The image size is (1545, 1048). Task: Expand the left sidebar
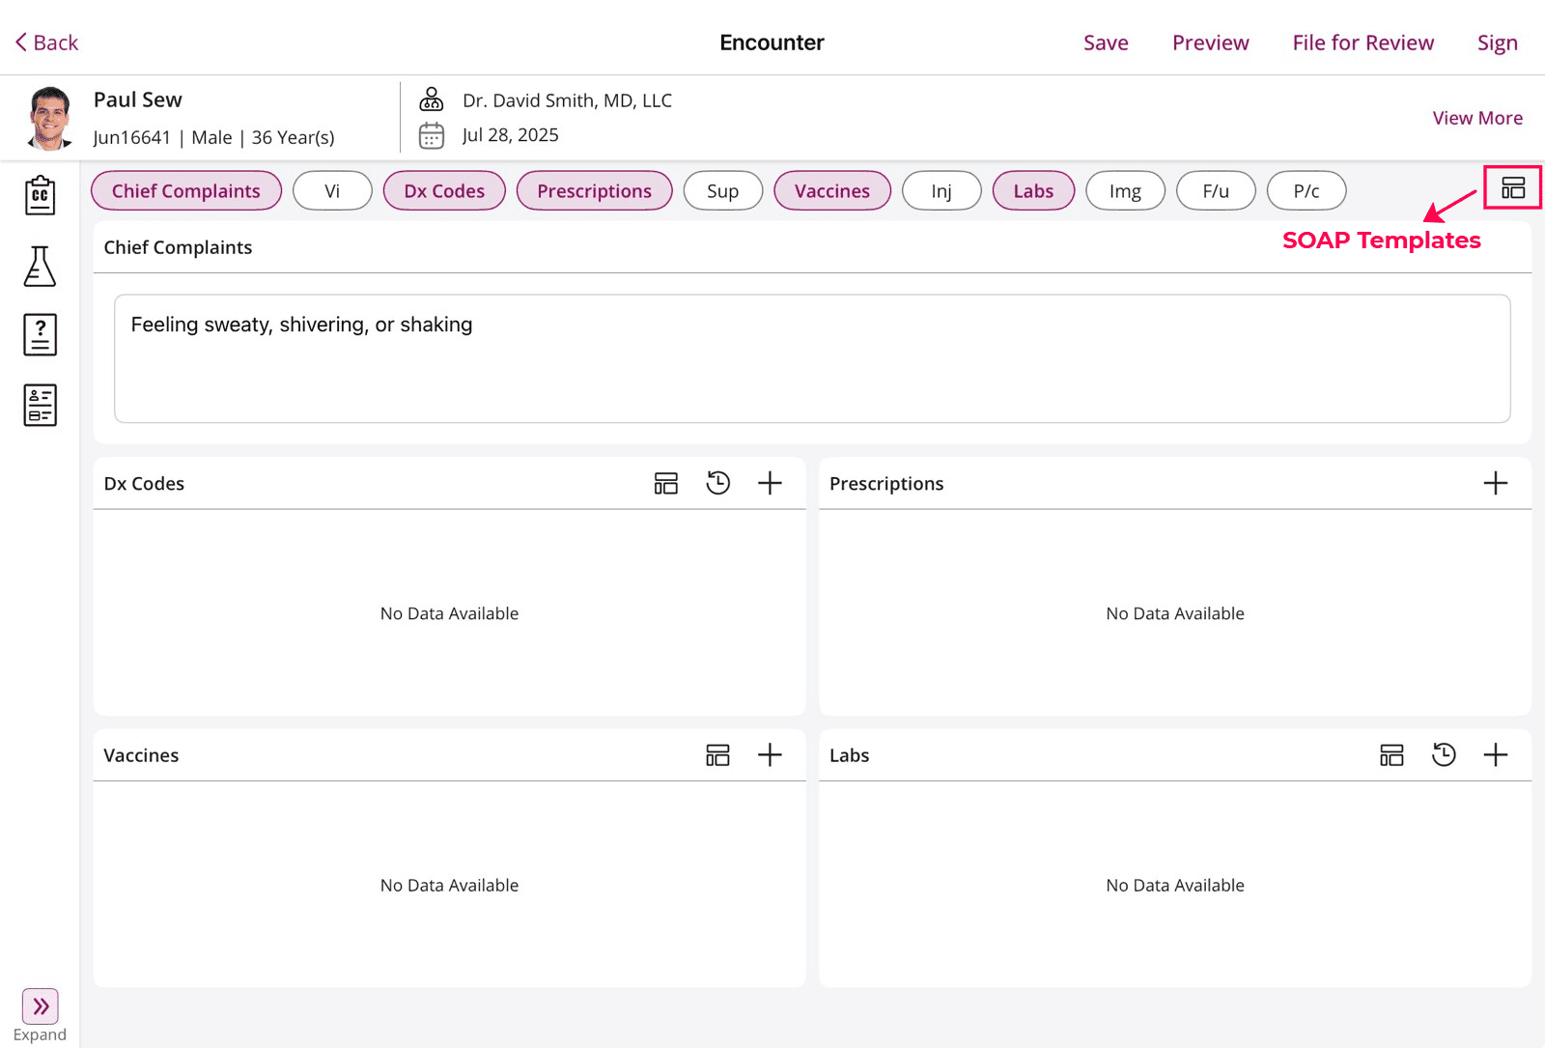click(40, 1007)
